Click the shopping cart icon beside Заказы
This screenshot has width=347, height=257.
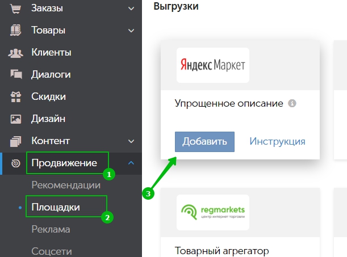pyautogui.click(x=15, y=9)
